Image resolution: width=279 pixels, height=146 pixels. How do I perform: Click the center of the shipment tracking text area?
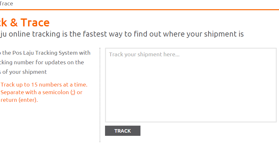click(191, 85)
